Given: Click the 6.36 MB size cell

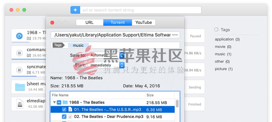Looking at the screenshot, I should 154,110.
